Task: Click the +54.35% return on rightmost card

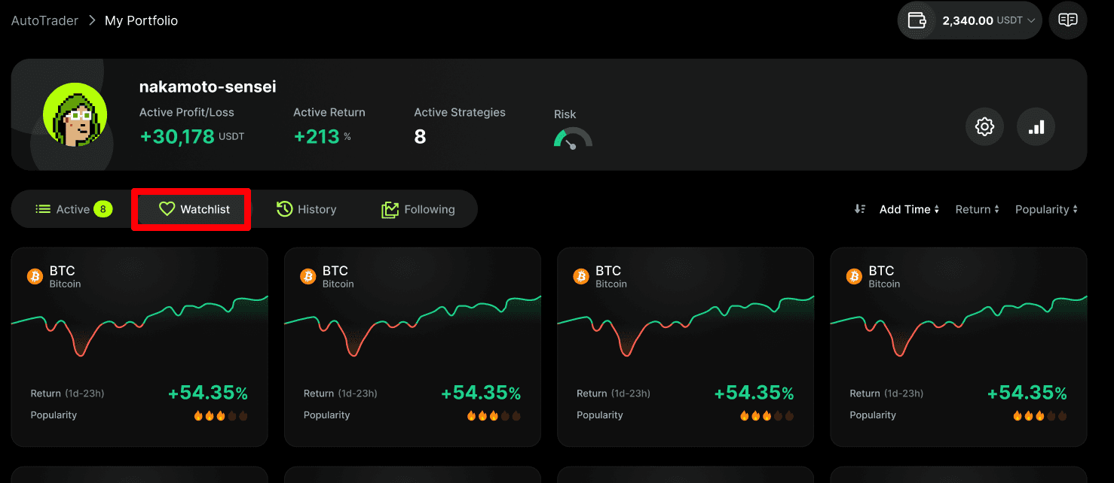Action: [1027, 393]
